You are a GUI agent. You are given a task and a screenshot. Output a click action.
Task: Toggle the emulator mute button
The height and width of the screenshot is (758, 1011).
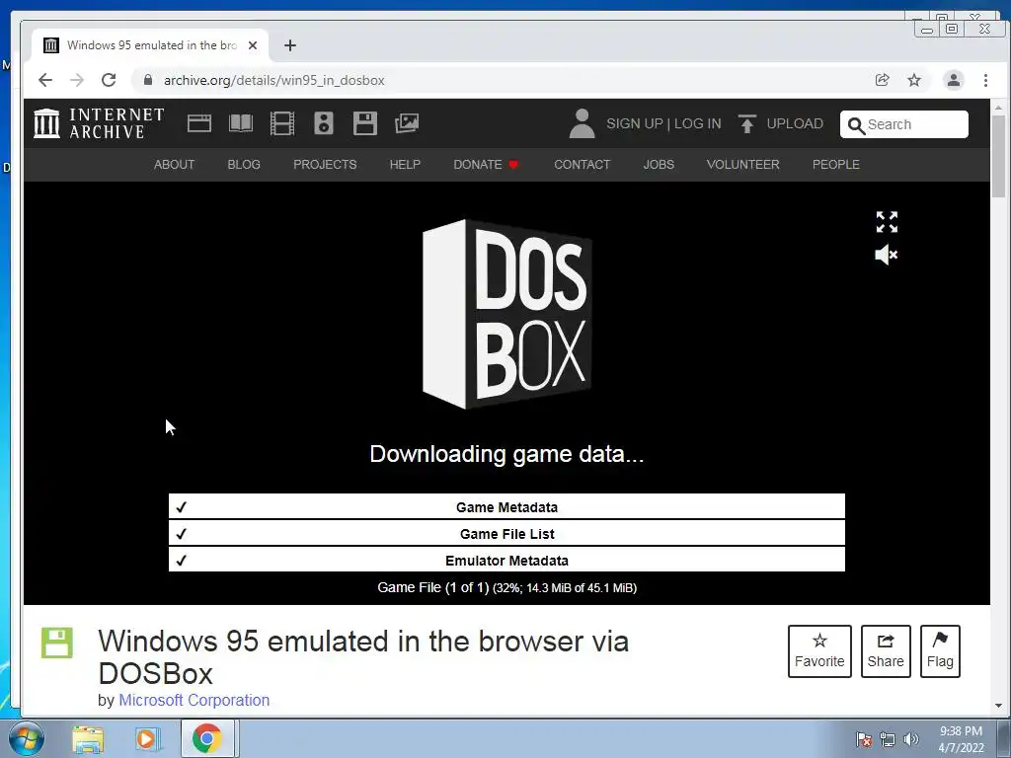click(x=886, y=255)
